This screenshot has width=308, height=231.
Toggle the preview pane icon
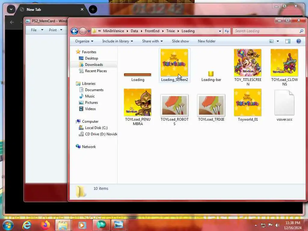click(288, 41)
